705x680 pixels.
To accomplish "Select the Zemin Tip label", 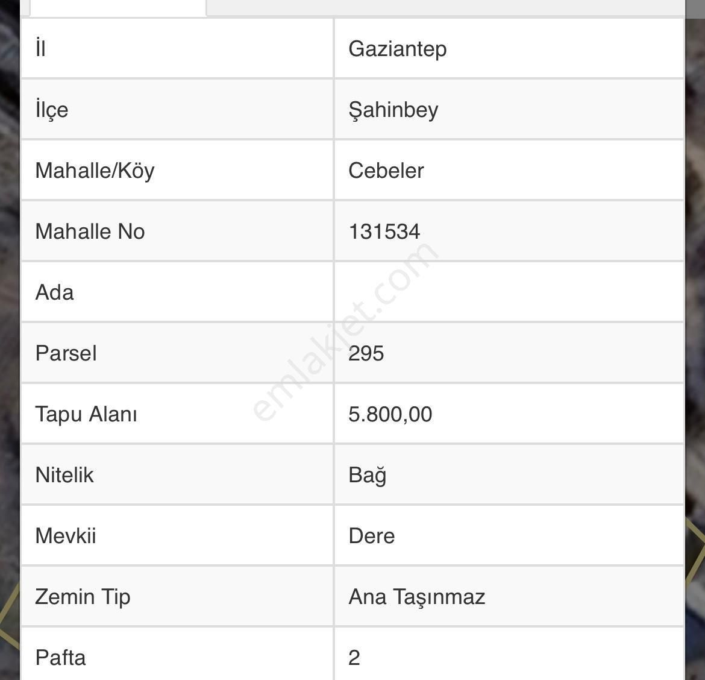I will [x=83, y=597].
